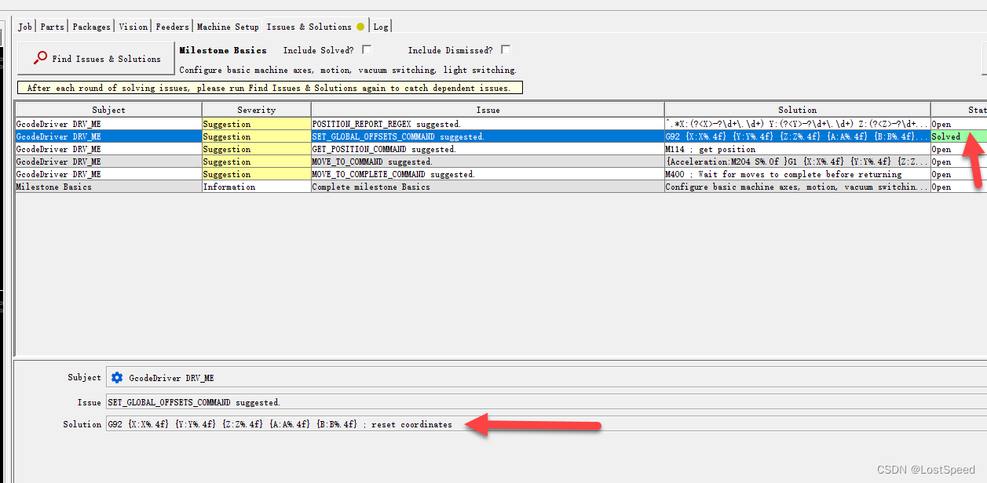Click the magnifier icon on Find Issues & Solutions

(x=39, y=57)
